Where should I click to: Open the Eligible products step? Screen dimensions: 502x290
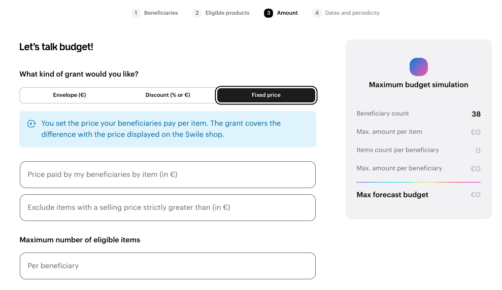[x=227, y=13]
